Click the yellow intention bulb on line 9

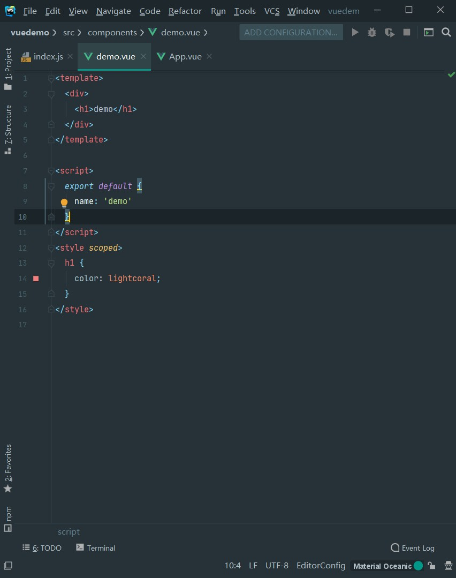(x=64, y=202)
